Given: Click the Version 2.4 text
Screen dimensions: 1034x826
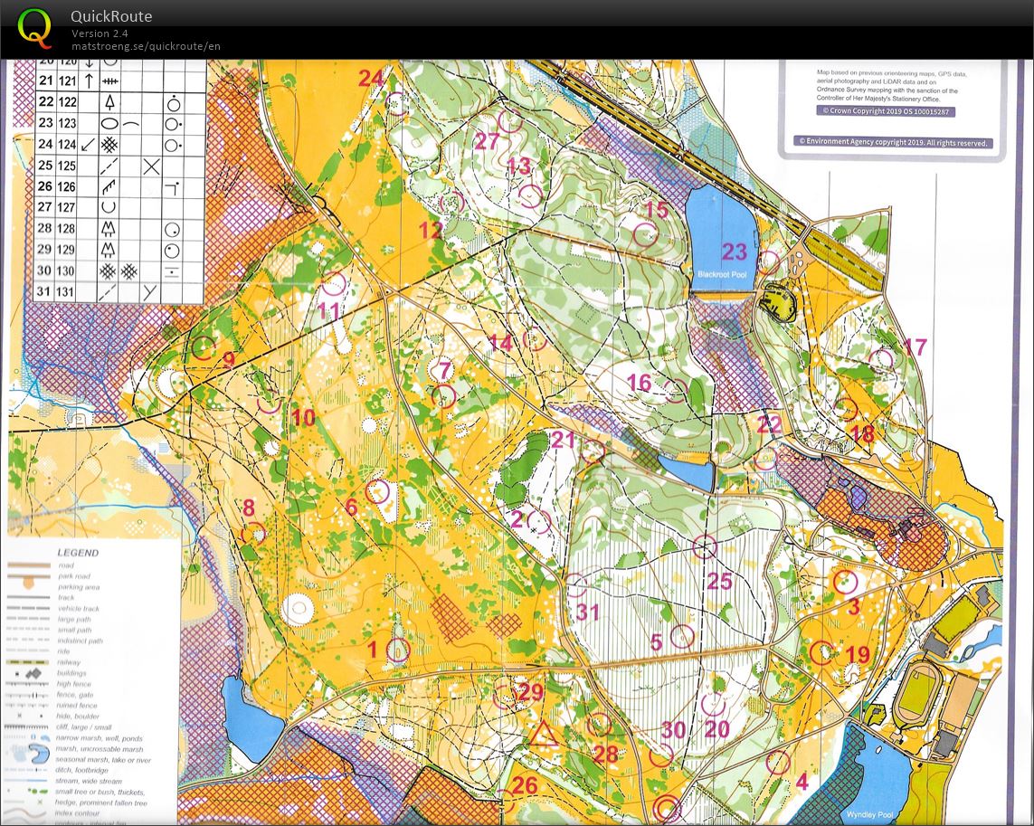Looking at the screenshot, I should (100, 33).
